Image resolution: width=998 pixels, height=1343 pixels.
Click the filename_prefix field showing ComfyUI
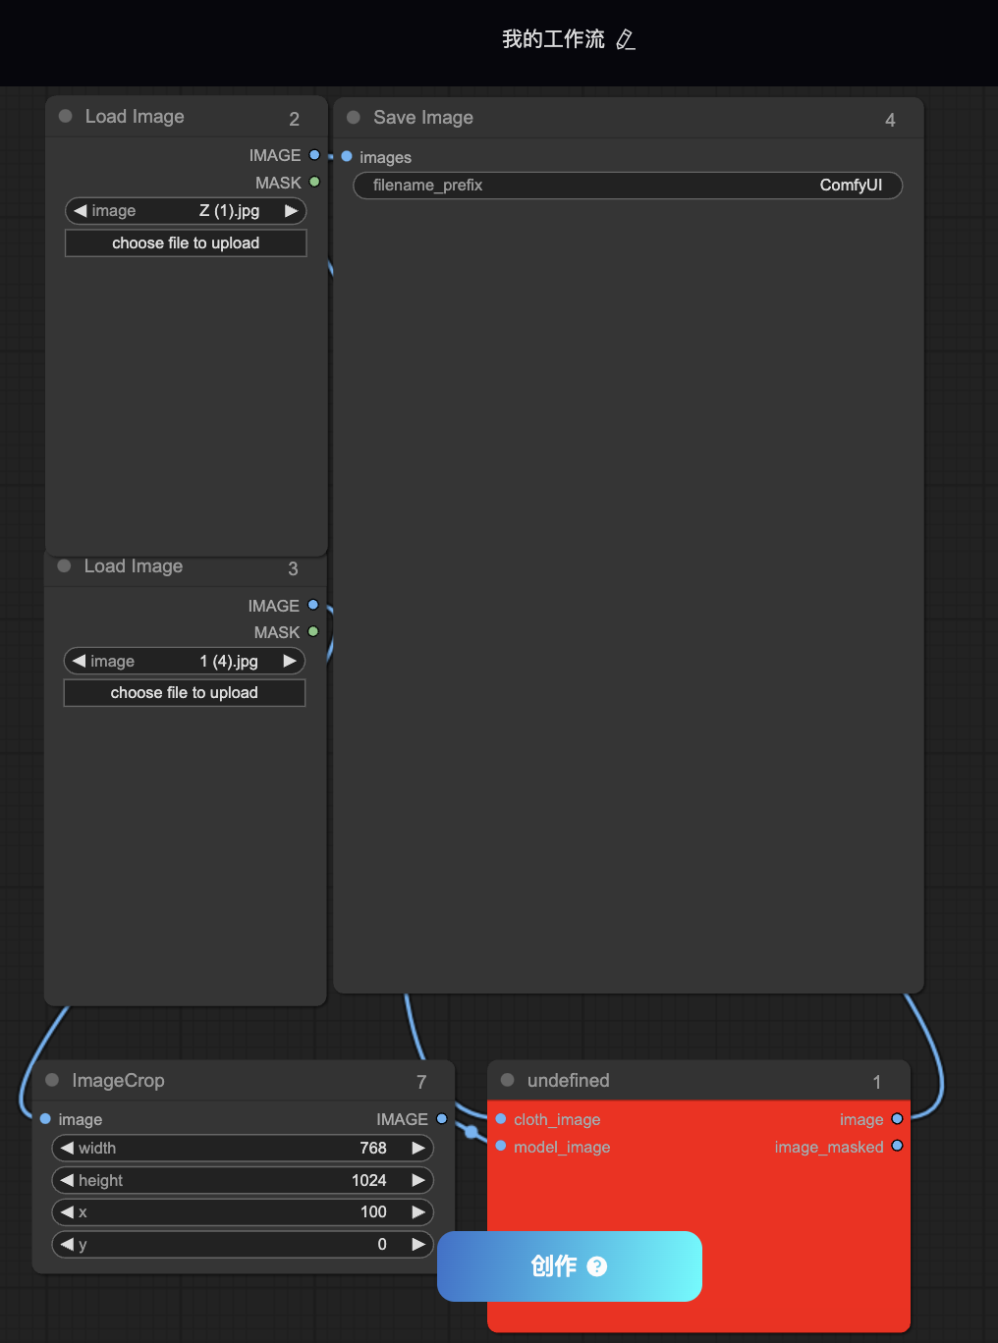[628, 186]
